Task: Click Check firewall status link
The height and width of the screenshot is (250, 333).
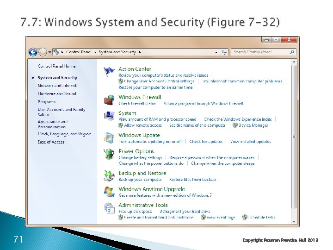Action: (x=137, y=104)
